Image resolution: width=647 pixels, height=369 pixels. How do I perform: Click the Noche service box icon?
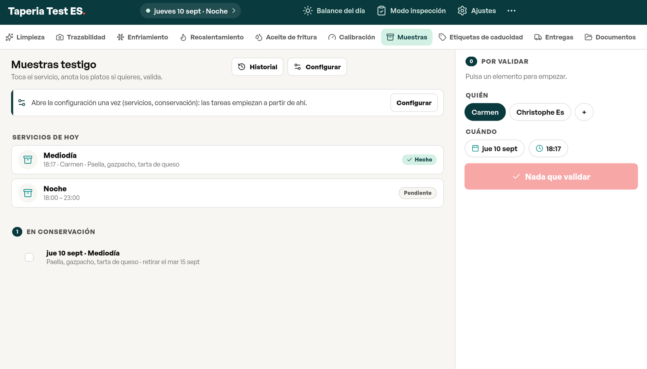tap(28, 193)
